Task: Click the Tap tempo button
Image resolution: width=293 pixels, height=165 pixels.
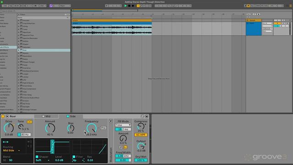Action: tap(11, 6)
